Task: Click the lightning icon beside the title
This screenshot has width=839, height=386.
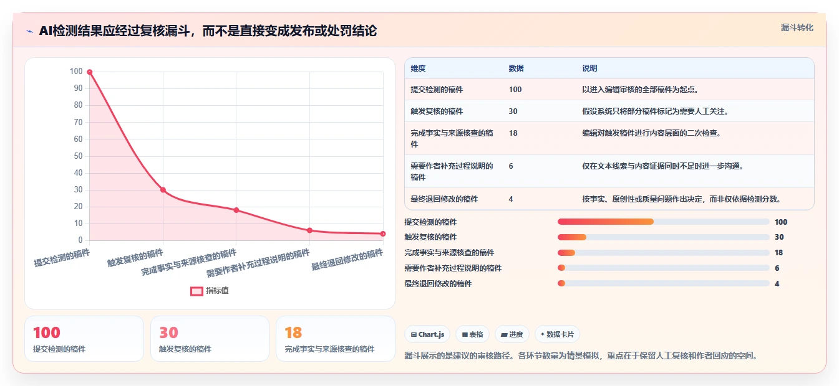Action: click(30, 31)
